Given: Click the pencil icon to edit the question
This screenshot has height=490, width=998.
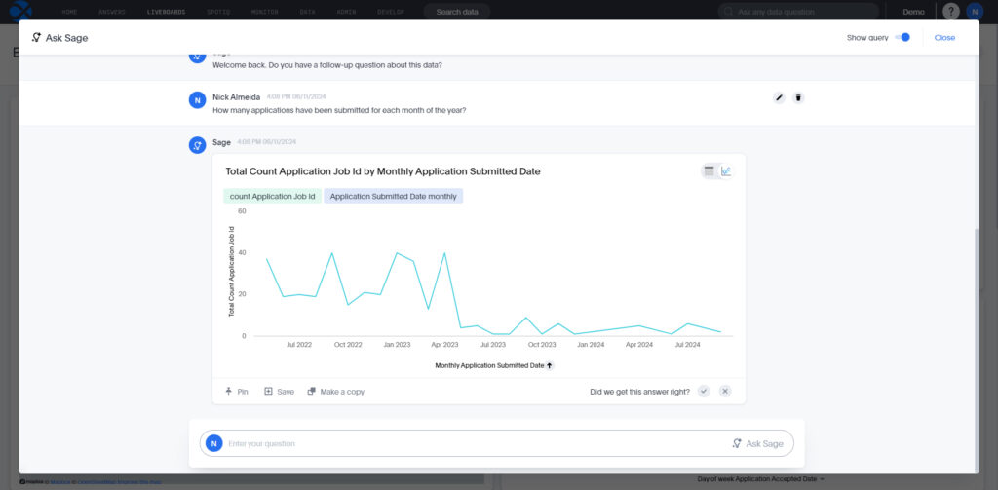Looking at the screenshot, I should coord(779,98).
